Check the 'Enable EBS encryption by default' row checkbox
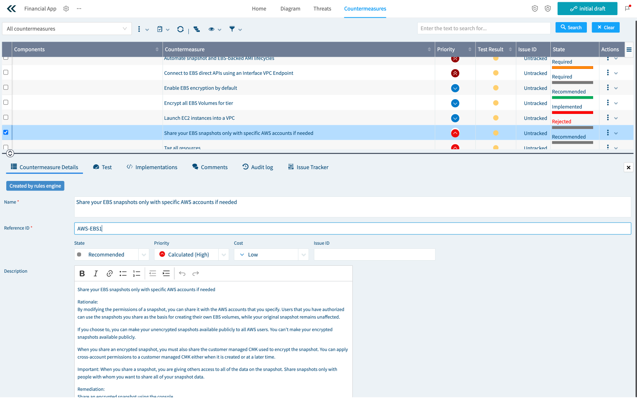 pyautogui.click(x=6, y=87)
